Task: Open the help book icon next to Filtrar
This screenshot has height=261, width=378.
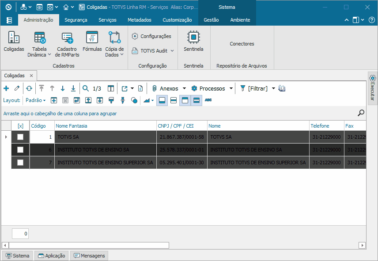Action: tap(282, 88)
